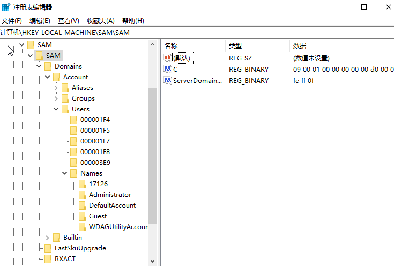Click the (默认) string value icon
The height and width of the screenshot is (266, 394).
pyautogui.click(x=168, y=58)
